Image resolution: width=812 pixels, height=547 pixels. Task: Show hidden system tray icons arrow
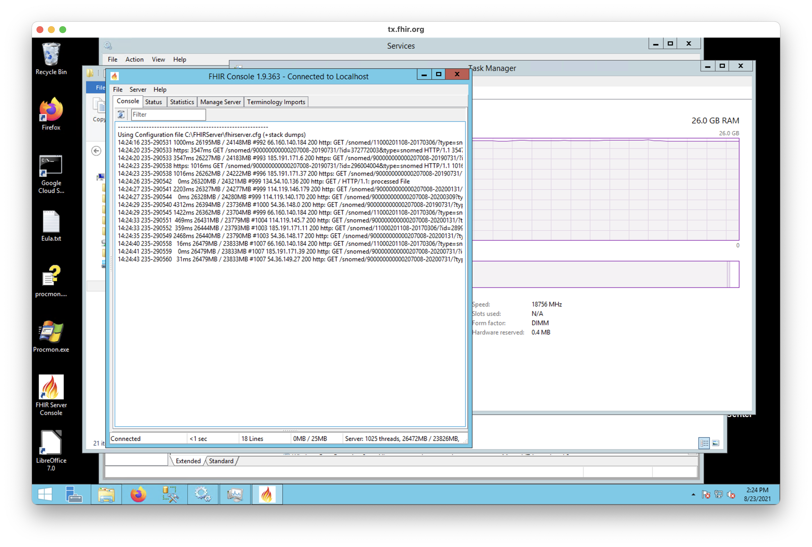click(x=693, y=494)
